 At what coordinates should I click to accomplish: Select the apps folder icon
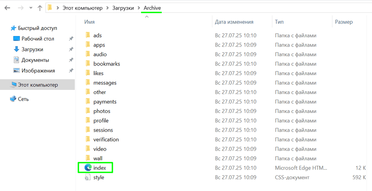(88, 45)
